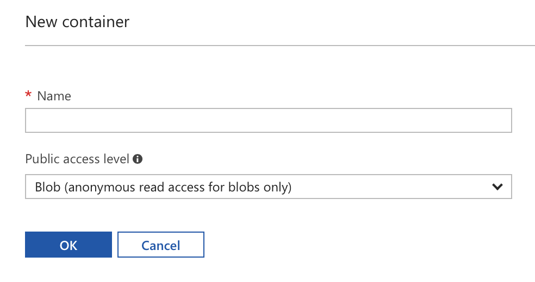Select the empty text box under Name
This screenshot has height=282, width=535.
(269, 120)
